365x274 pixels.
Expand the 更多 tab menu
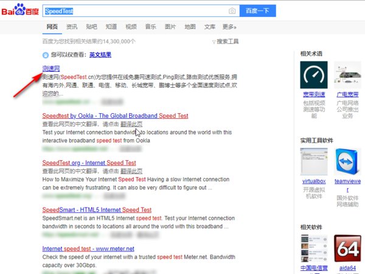229,27
